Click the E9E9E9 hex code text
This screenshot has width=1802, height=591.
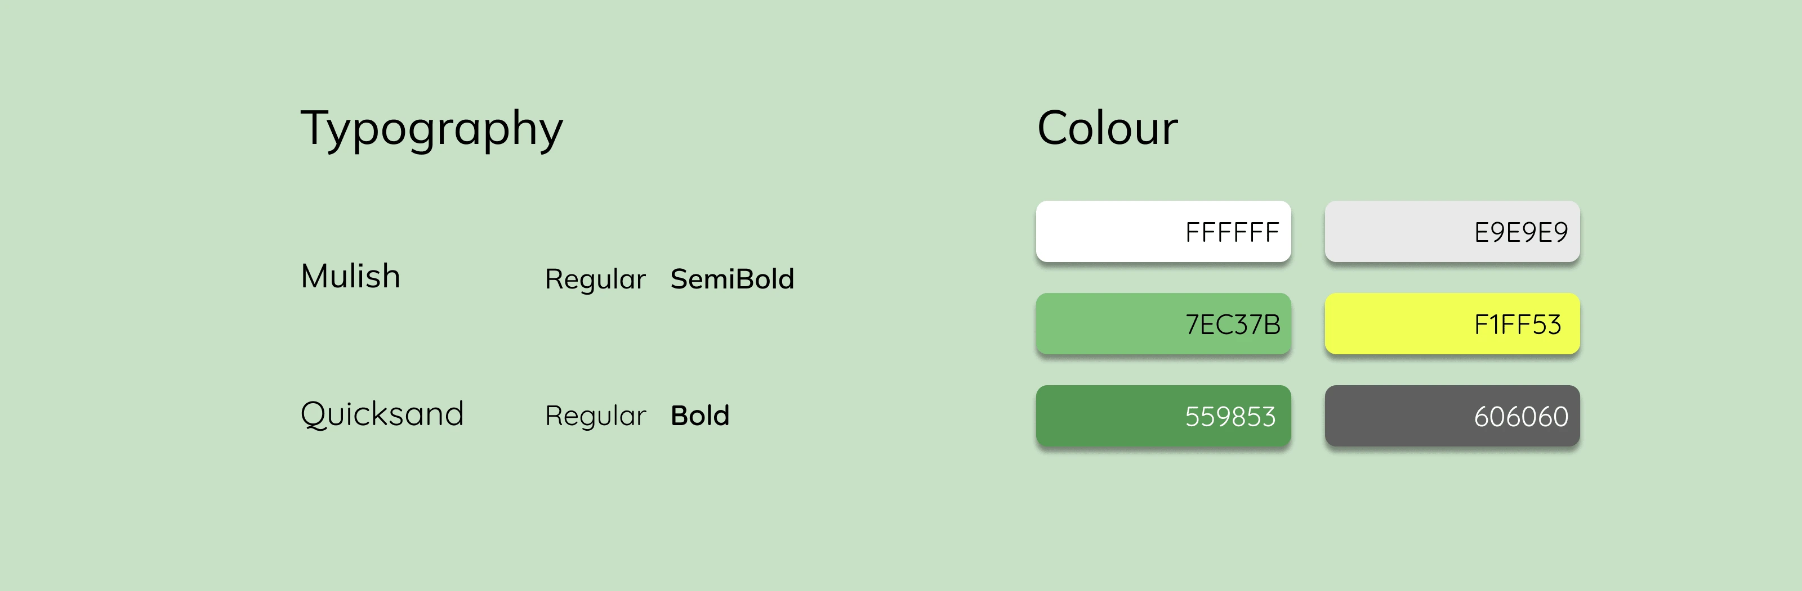point(1521,232)
